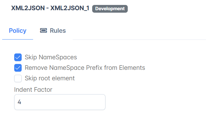The image size is (206, 118).
Task: Click the checkmark icon beside Remove NameSpace Prefix
Action: (x=18, y=68)
